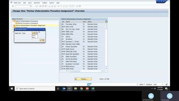The height and width of the screenshot is (101, 179).
Task: Go to Next Page toolbar icon
Action: (64, 6)
